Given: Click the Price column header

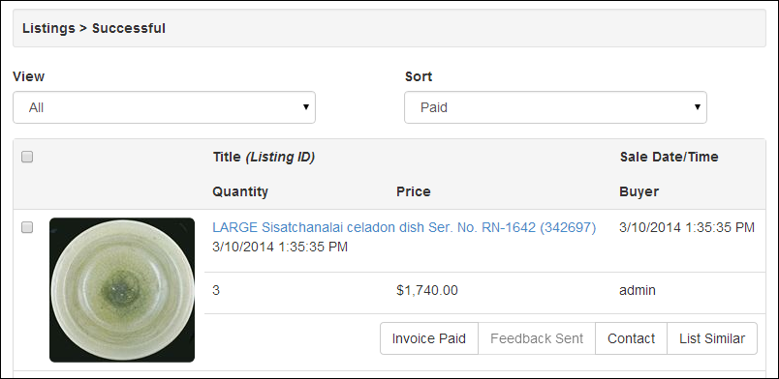Looking at the screenshot, I should tap(414, 191).
